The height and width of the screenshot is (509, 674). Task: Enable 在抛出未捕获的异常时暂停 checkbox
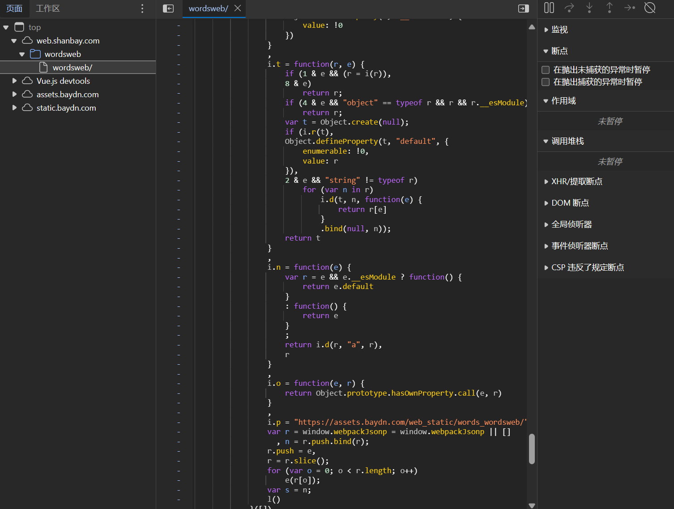coord(546,70)
